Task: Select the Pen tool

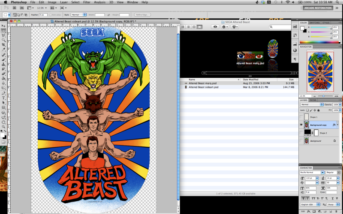Action: click(x=3, y=93)
